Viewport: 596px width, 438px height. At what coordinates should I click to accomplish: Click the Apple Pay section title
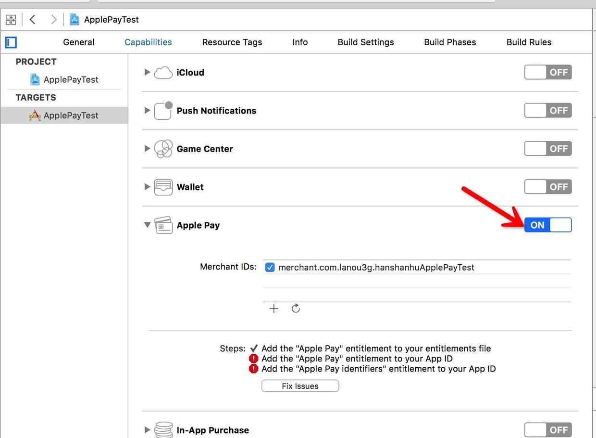pos(198,225)
